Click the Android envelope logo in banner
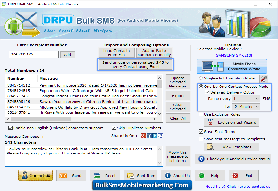278x191 pixels. [22, 25]
